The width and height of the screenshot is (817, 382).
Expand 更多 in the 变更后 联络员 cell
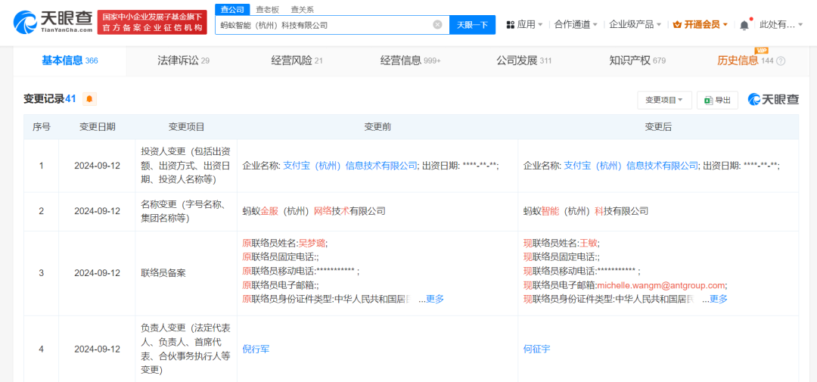[x=718, y=299]
